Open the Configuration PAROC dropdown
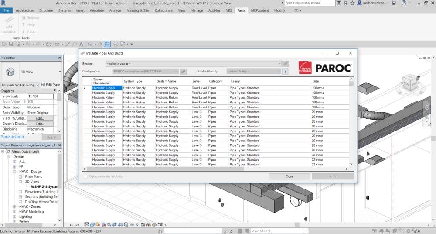 click(x=146, y=72)
